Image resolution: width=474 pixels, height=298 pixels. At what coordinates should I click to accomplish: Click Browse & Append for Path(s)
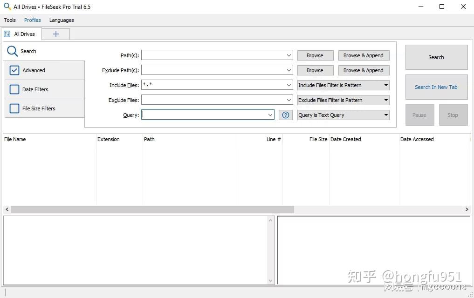click(x=364, y=55)
